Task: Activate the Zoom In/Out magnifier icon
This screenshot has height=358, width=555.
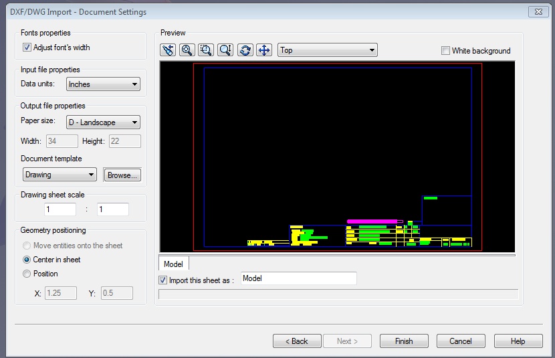Action: point(225,50)
